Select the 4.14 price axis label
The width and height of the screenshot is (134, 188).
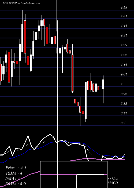[124, 65]
